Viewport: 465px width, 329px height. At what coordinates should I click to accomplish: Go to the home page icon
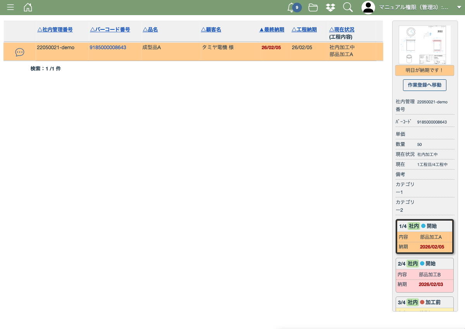click(x=28, y=7)
